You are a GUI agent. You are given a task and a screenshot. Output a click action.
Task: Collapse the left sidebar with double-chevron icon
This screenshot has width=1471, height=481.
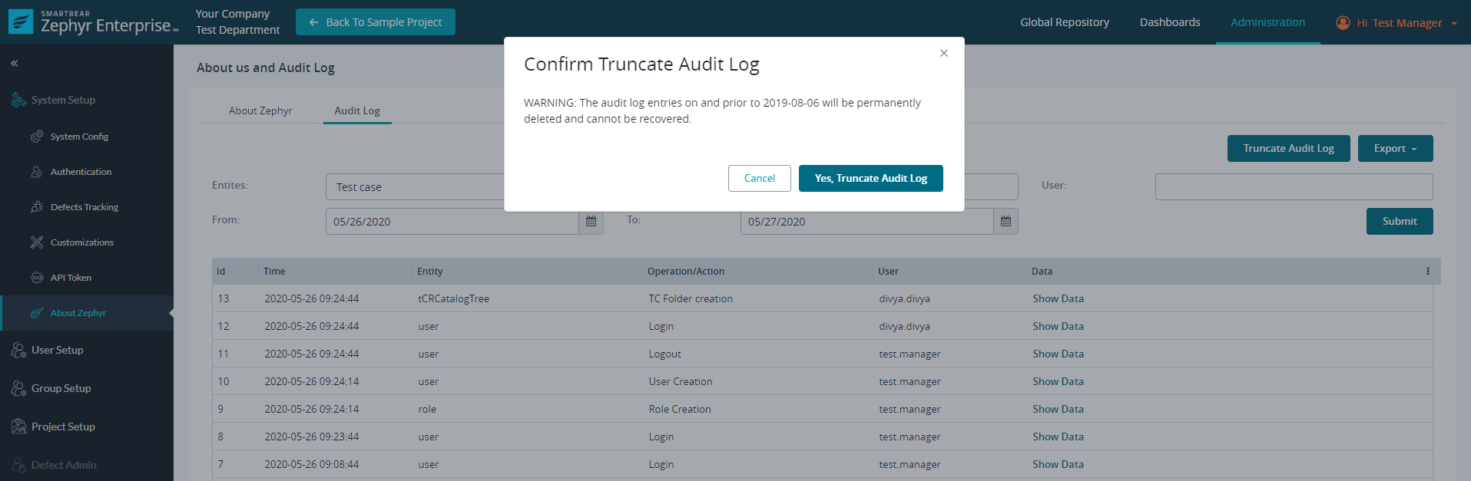pyautogui.click(x=15, y=64)
